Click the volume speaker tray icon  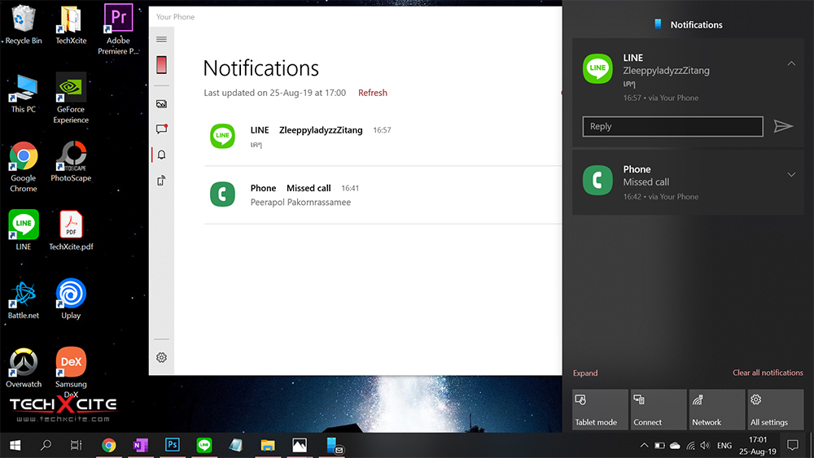(x=705, y=445)
